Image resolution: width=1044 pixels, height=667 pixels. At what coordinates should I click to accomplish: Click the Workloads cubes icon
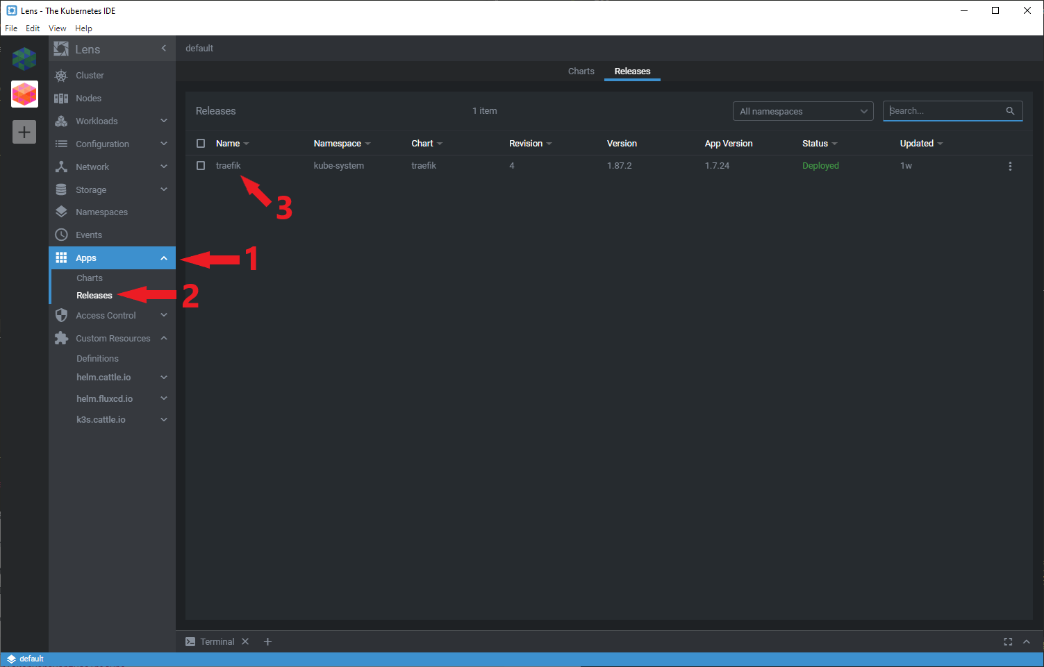pyautogui.click(x=61, y=121)
